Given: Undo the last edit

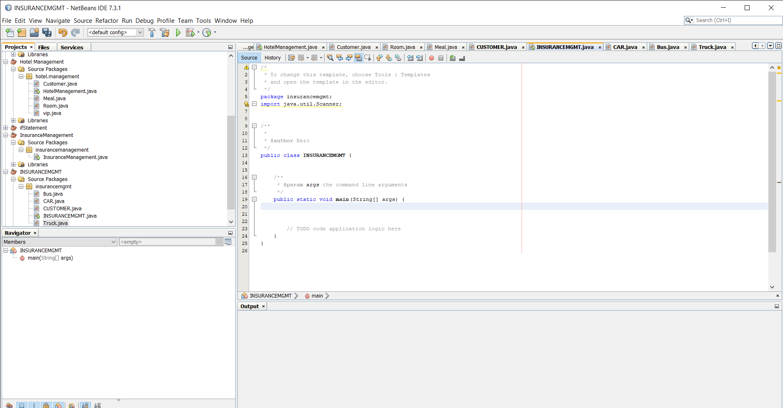Looking at the screenshot, I should [x=62, y=32].
